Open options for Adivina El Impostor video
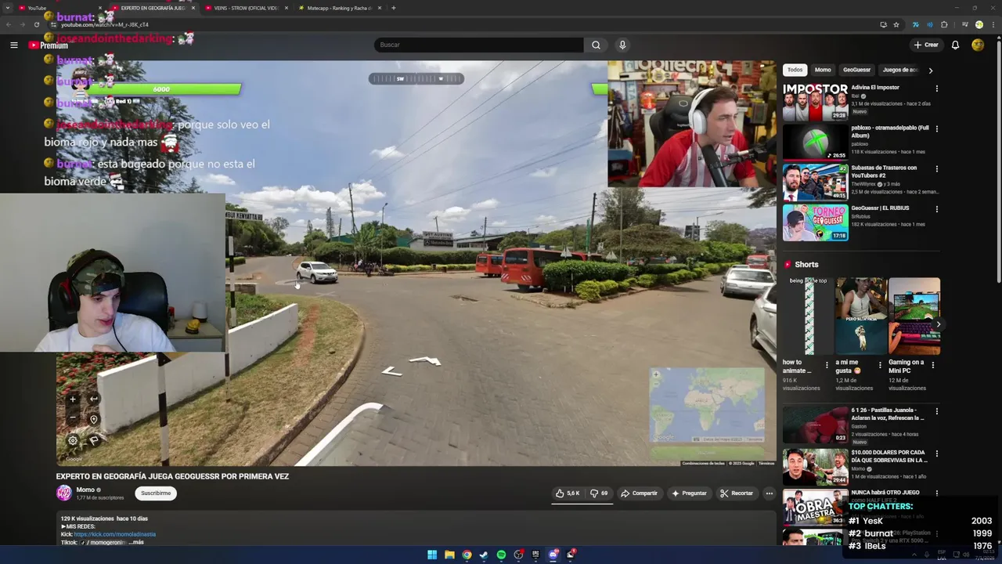Viewport: 1002px width, 564px height. (936, 89)
